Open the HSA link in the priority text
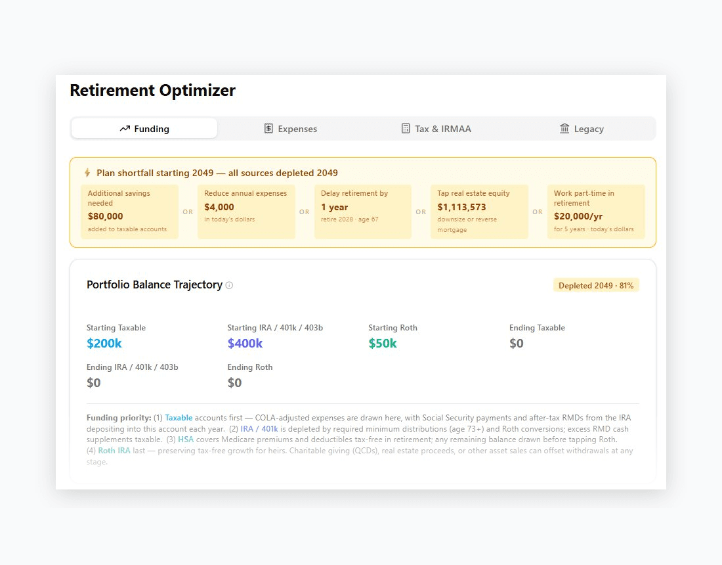The height and width of the screenshot is (565, 722). point(186,439)
